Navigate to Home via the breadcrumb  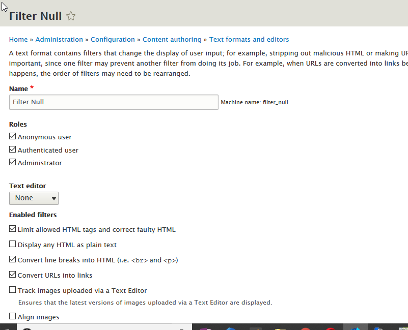tap(18, 39)
